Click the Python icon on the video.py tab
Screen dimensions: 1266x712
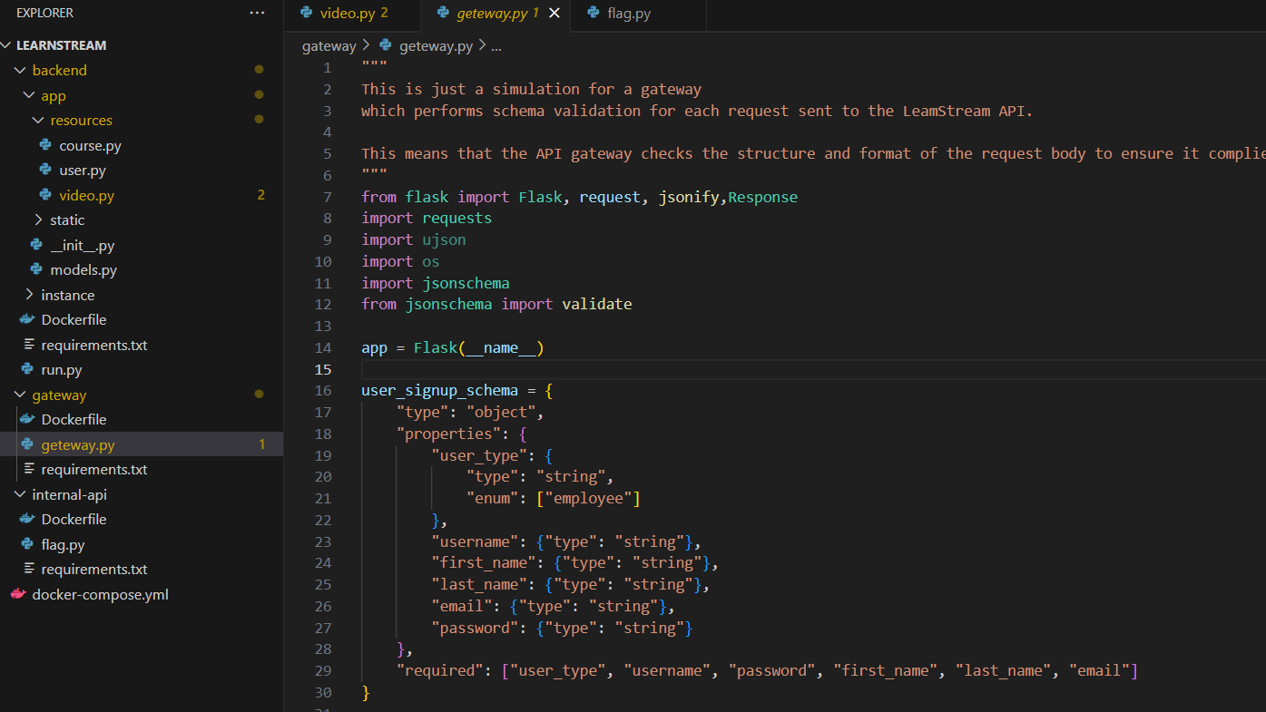click(306, 13)
